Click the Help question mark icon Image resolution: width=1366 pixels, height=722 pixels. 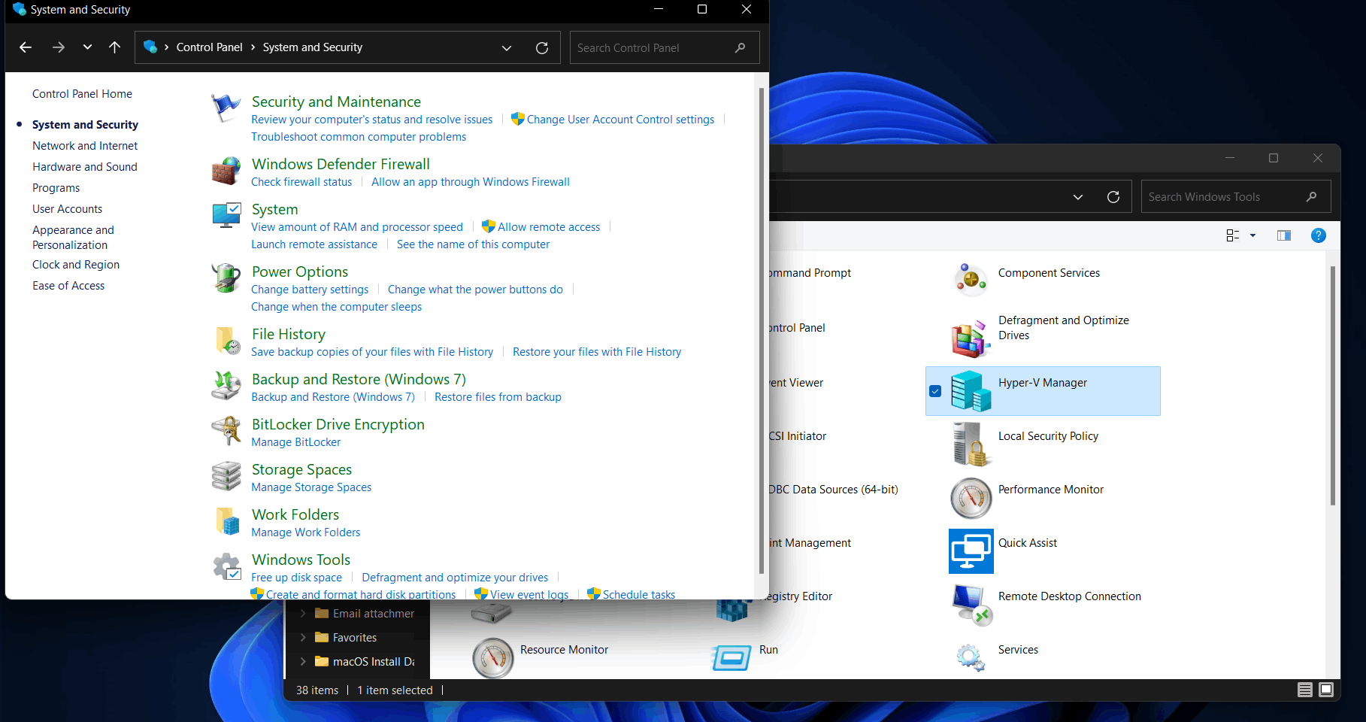pos(1318,235)
